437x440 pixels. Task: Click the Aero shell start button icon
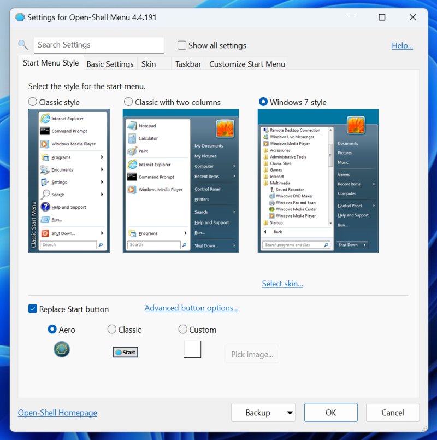pos(62,349)
